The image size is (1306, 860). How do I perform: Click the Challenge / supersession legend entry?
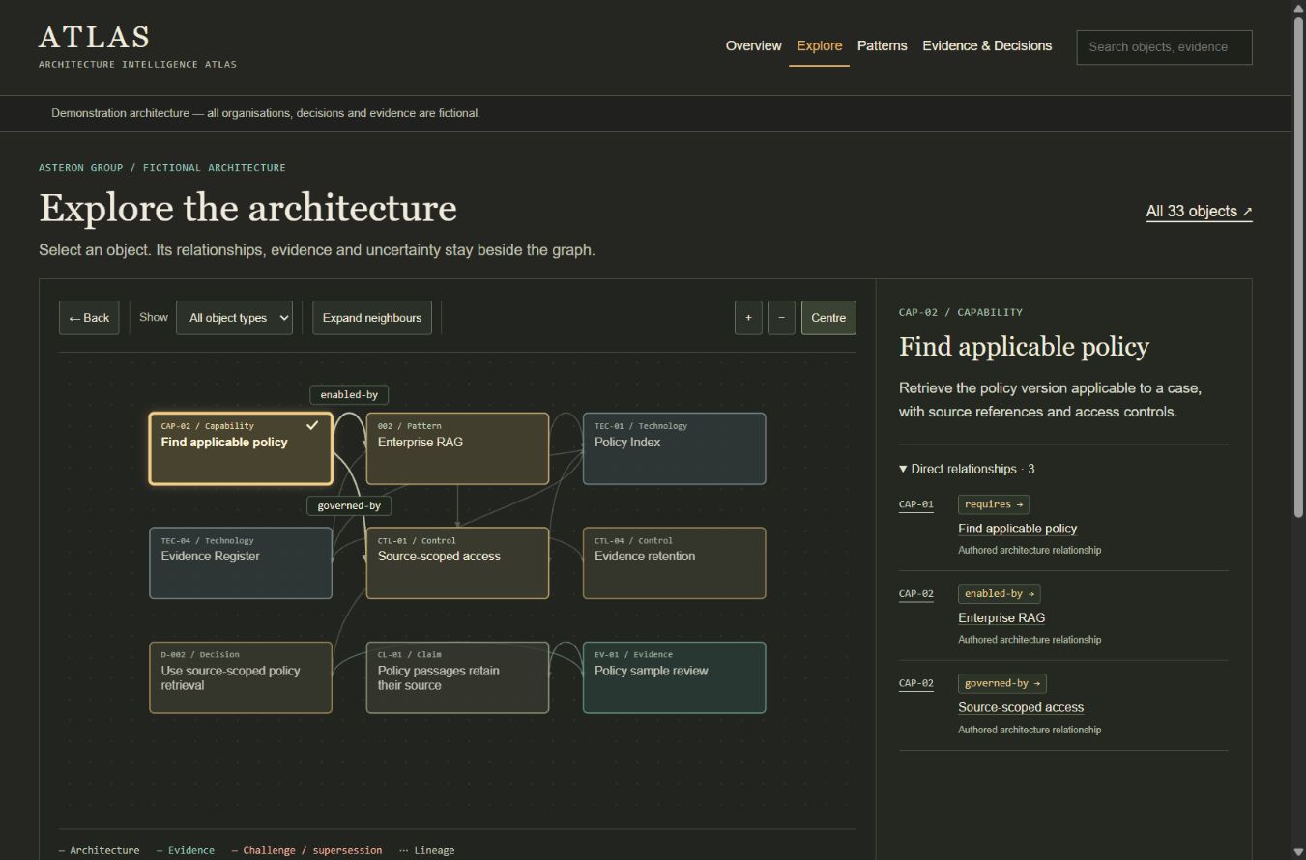coord(306,850)
